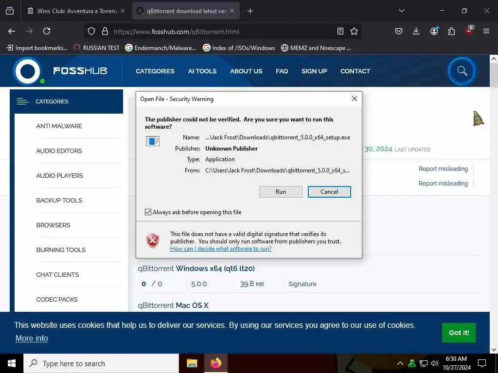
Task: Click the Windows search box
Action: click(x=101, y=363)
